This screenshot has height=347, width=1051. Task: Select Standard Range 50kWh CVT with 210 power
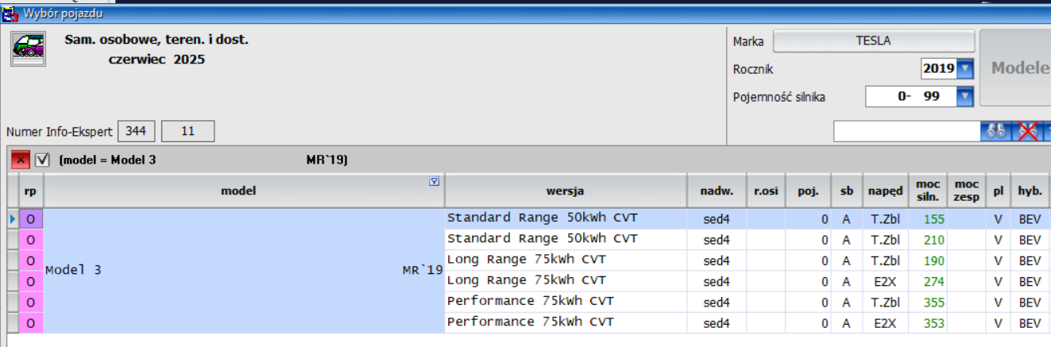tap(566, 239)
